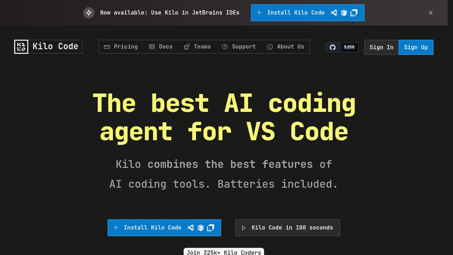Screen dimensions: 453x255
Task: Click the JetBrains window icon on hero install button
Action: [x=211, y=228]
